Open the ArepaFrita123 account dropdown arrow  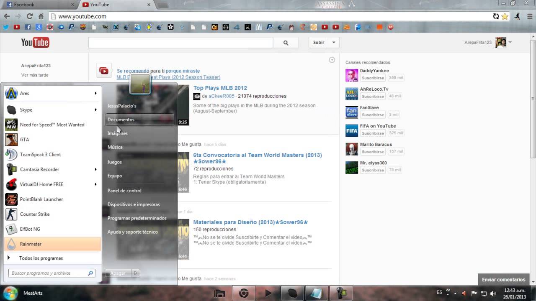click(510, 42)
